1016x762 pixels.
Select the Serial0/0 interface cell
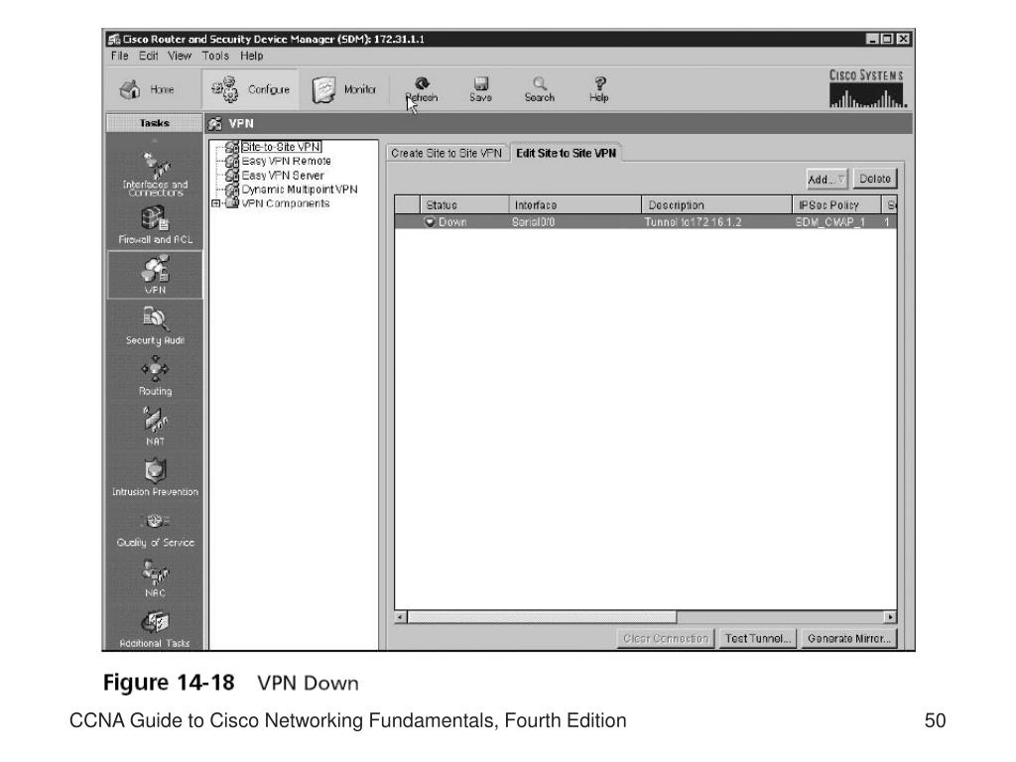pyautogui.click(x=574, y=221)
